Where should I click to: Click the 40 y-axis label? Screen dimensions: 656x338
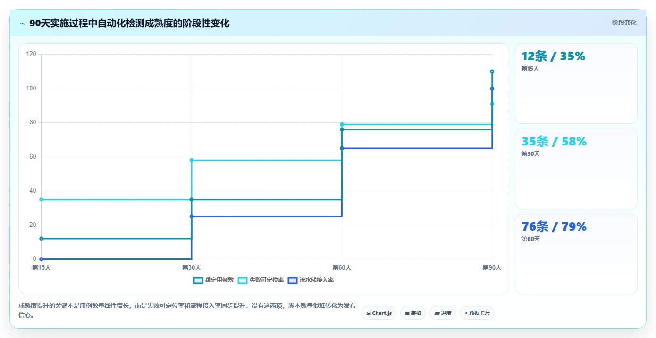33,191
